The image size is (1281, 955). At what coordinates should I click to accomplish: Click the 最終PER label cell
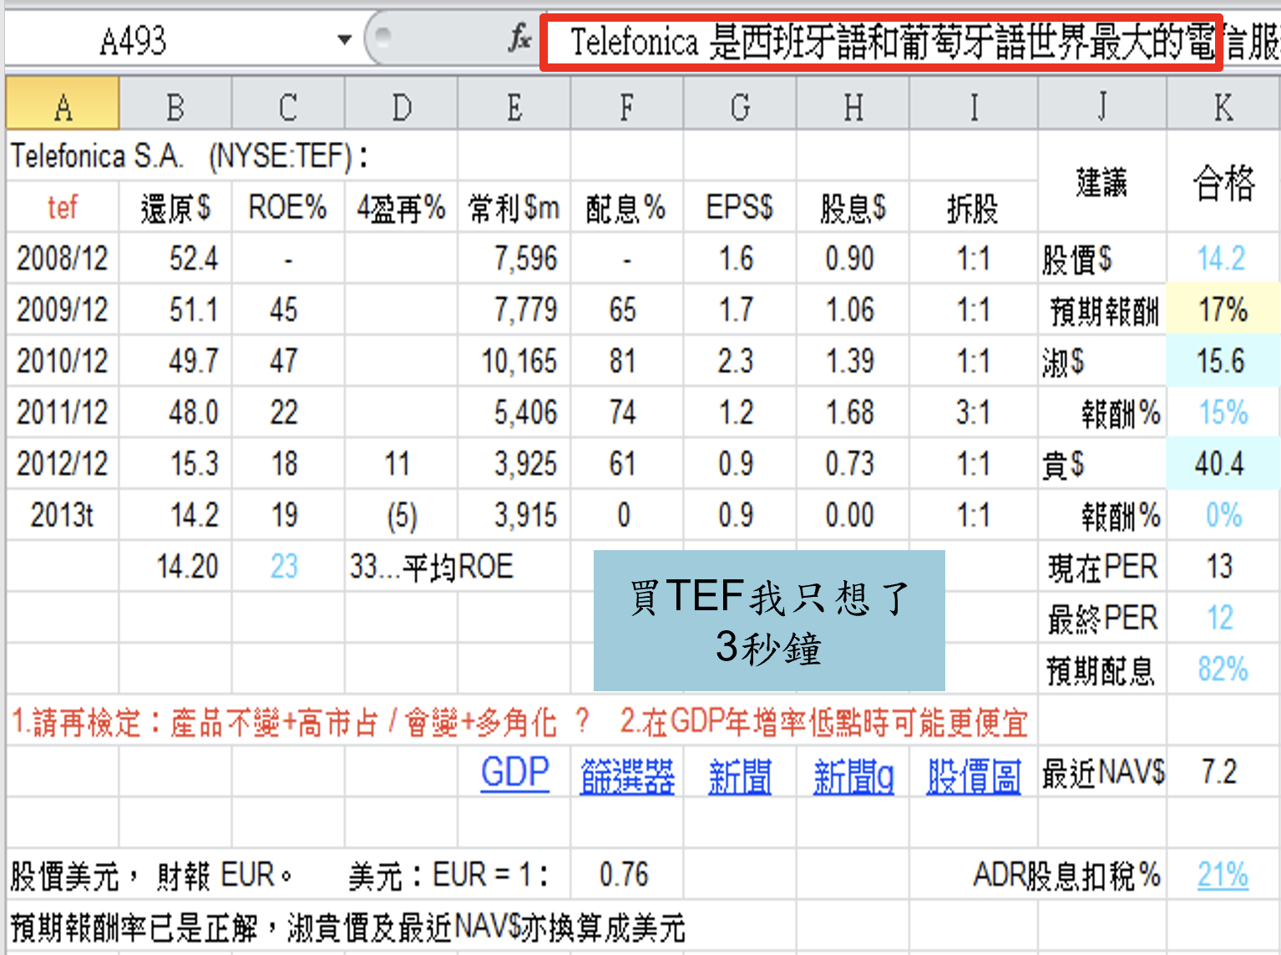1102,618
